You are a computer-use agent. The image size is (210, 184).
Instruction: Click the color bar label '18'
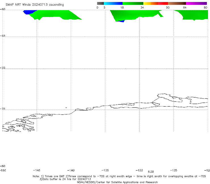pos(122,8)
